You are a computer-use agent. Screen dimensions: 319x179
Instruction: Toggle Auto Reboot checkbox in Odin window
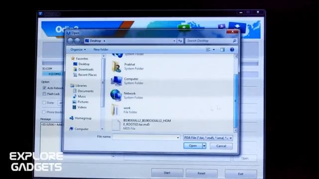click(x=44, y=88)
